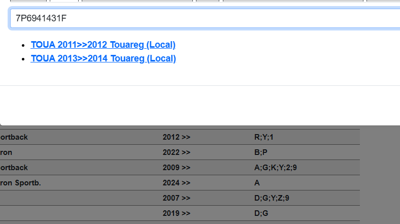Click the model name in the 2009 row
The height and width of the screenshot is (224, 400).
click(x=14, y=168)
